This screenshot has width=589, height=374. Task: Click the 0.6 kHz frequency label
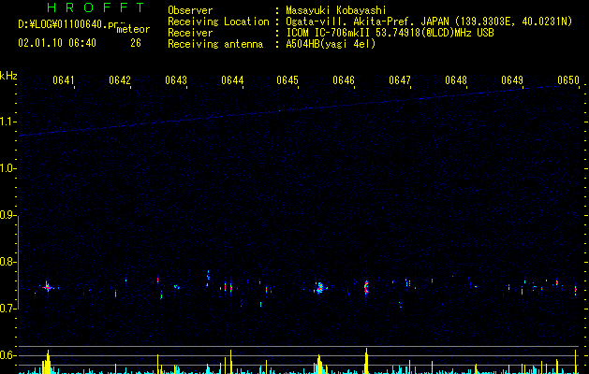pyautogui.click(x=7, y=355)
